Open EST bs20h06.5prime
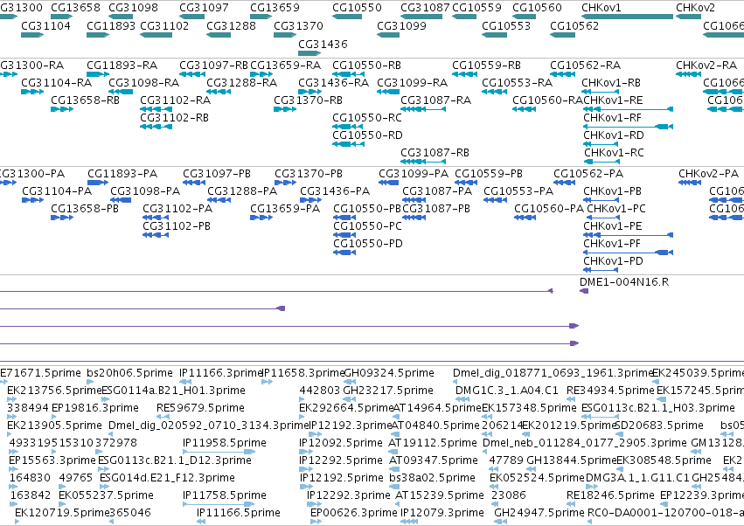 (x=129, y=373)
